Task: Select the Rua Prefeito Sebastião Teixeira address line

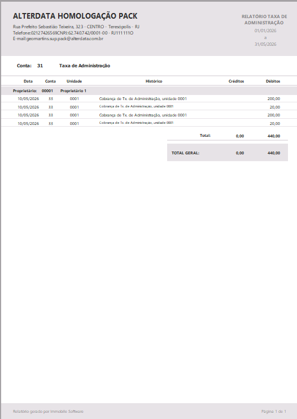Action: pyautogui.click(x=76, y=27)
